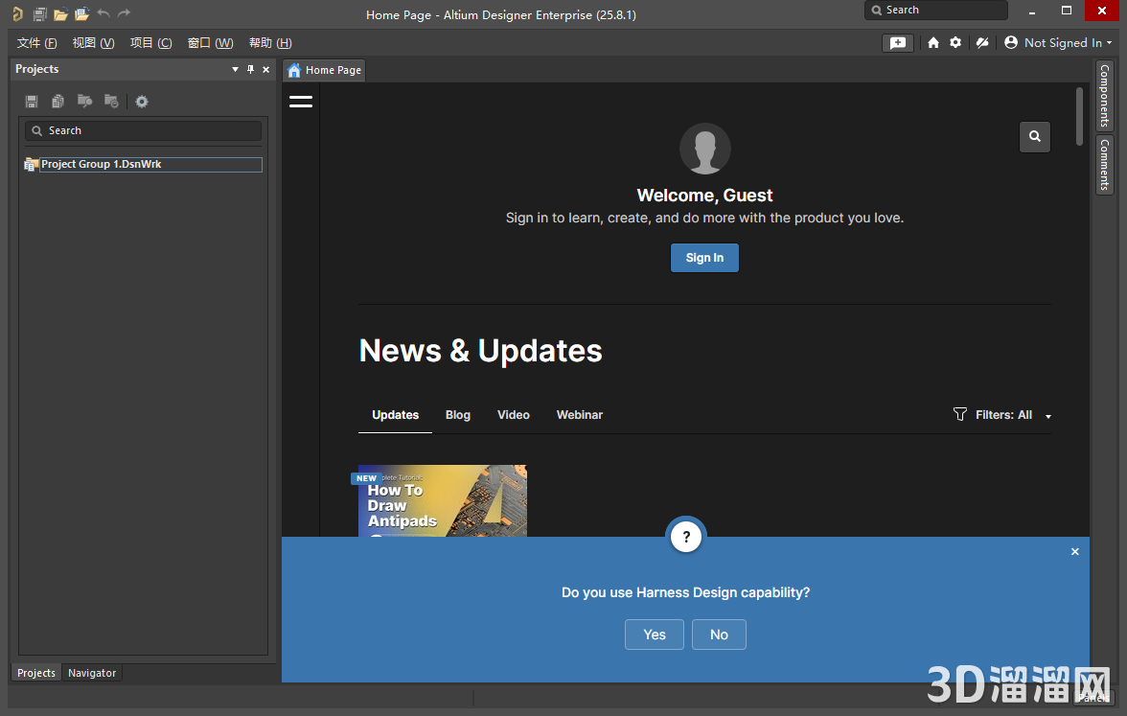Click the home icon in top toolbar
This screenshot has width=1127, height=716.
(x=933, y=42)
